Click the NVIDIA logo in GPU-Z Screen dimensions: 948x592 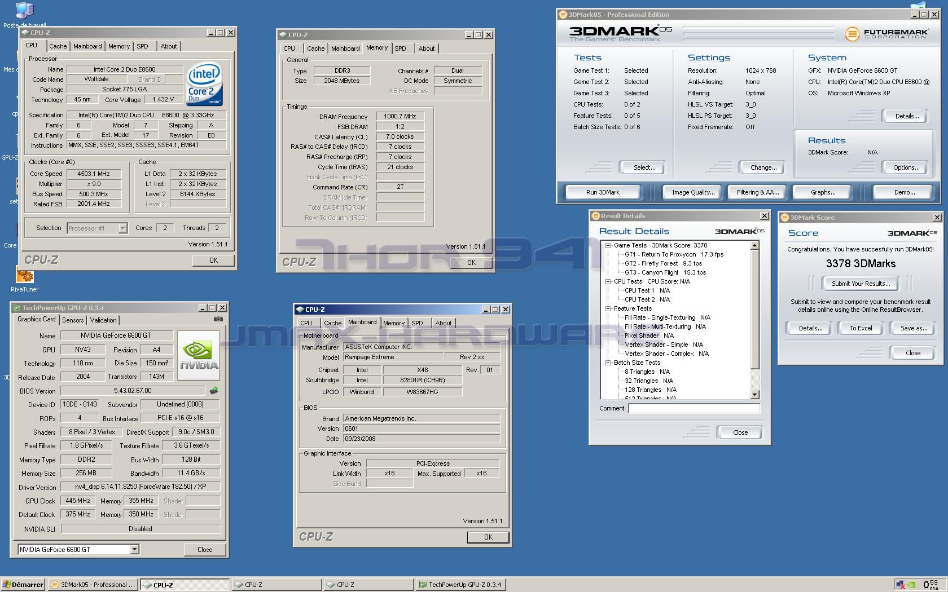point(199,355)
